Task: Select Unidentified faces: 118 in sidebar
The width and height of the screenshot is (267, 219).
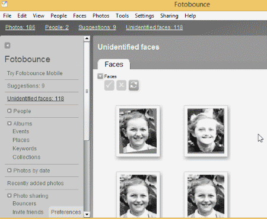Action: click(36, 98)
